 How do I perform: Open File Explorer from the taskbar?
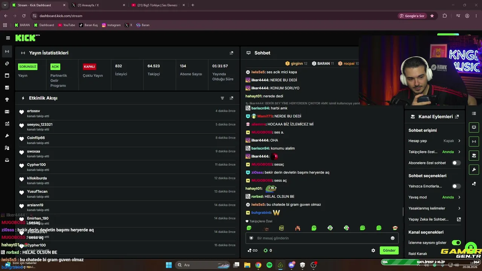[247, 265]
